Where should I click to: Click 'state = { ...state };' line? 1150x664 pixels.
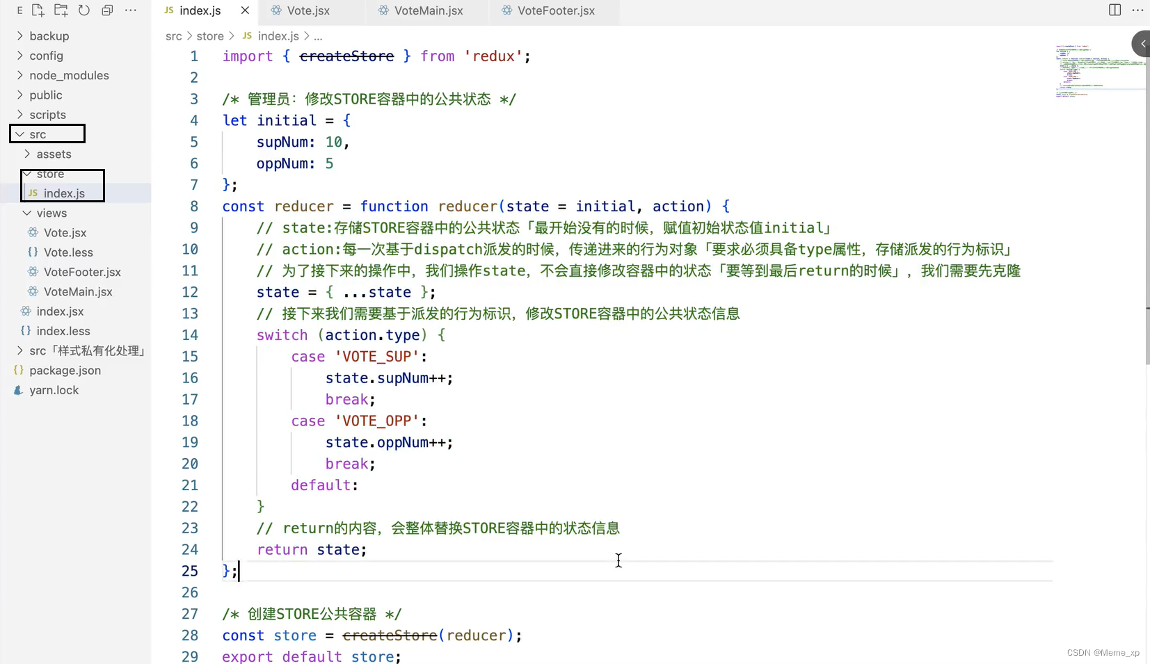pyautogui.click(x=346, y=292)
